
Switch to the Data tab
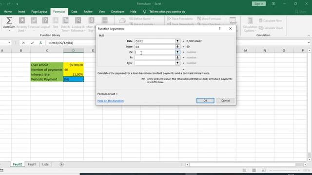click(x=74, y=12)
